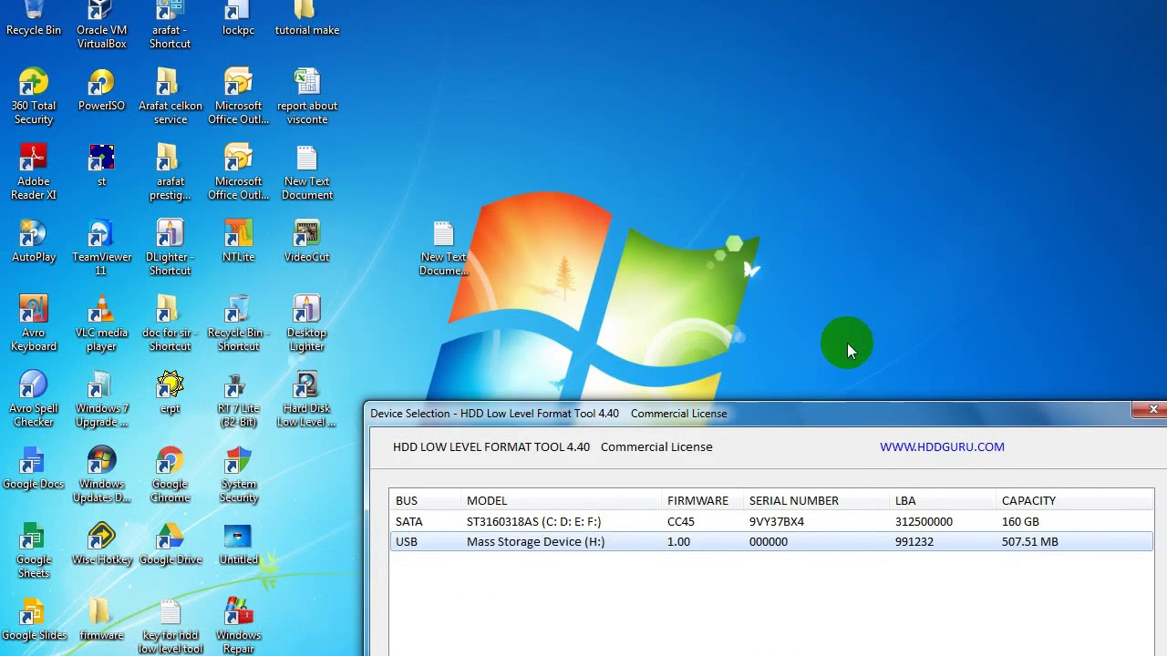Select Windows 7 Upgrade icon
Viewport: 1167px width, 656px height.
(x=101, y=398)
